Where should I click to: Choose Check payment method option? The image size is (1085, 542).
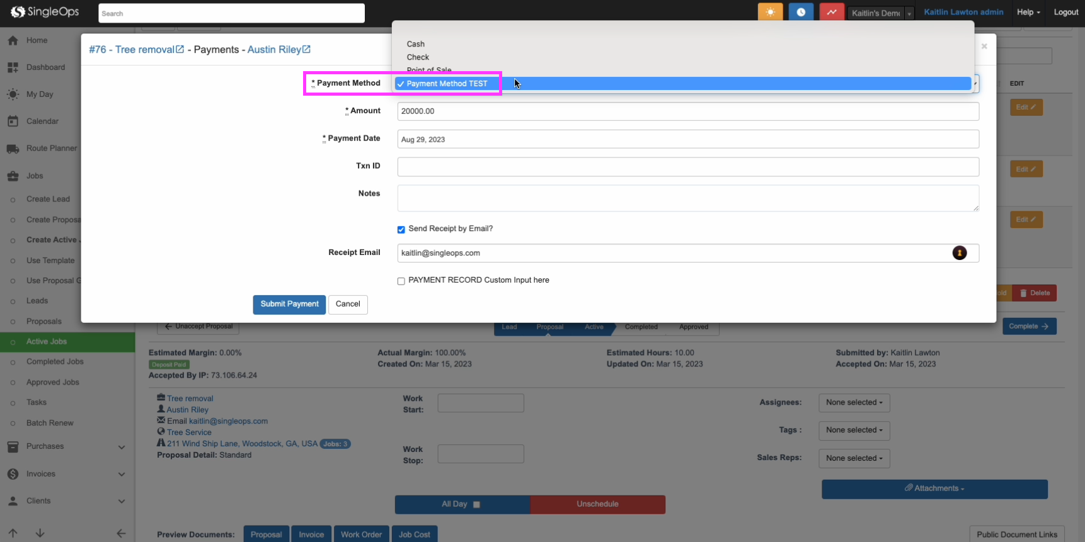point(418,57)
